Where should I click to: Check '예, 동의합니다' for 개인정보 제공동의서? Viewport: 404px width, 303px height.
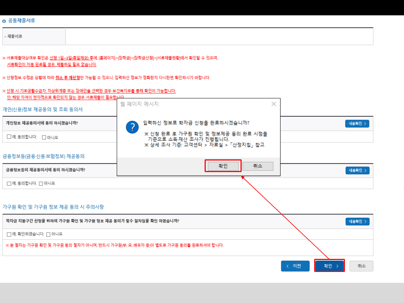click(9, 137)
